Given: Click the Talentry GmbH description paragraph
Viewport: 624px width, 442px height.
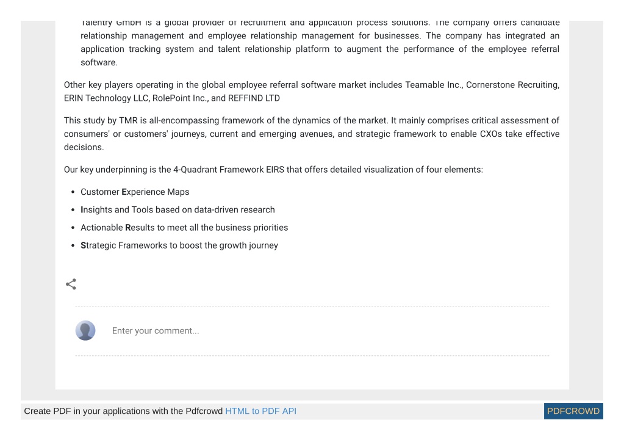Looking at the screenshot, I should tap(320, 43).
